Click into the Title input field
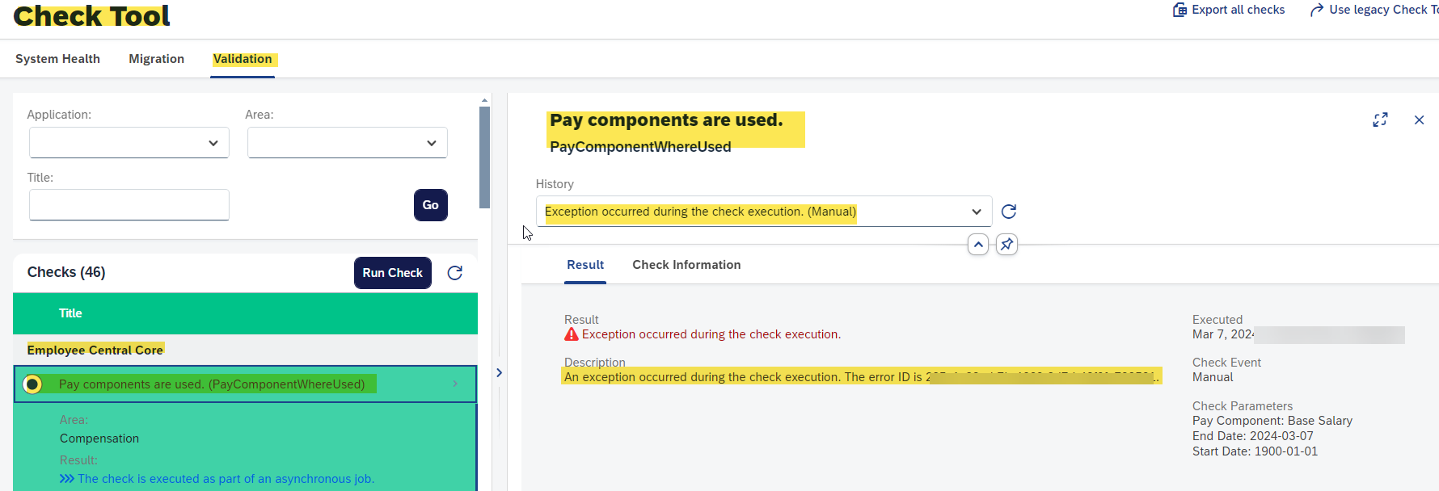The width and height of the screenshot is (1439, 491). 129,205
